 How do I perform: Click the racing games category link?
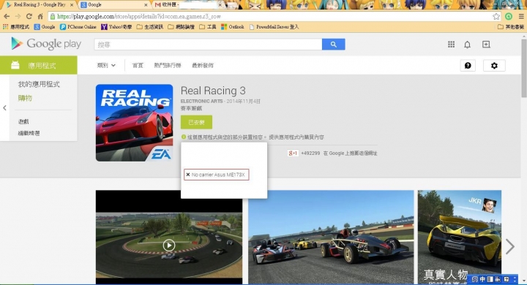point(191,108)
